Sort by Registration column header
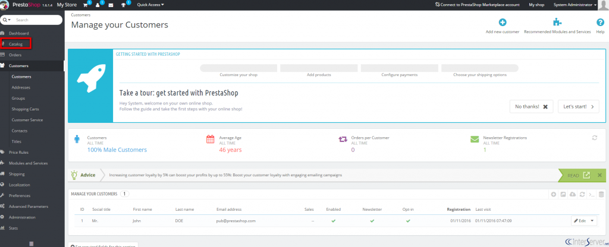Viewport: 609px width, 247px height. [x=459, y=210]
